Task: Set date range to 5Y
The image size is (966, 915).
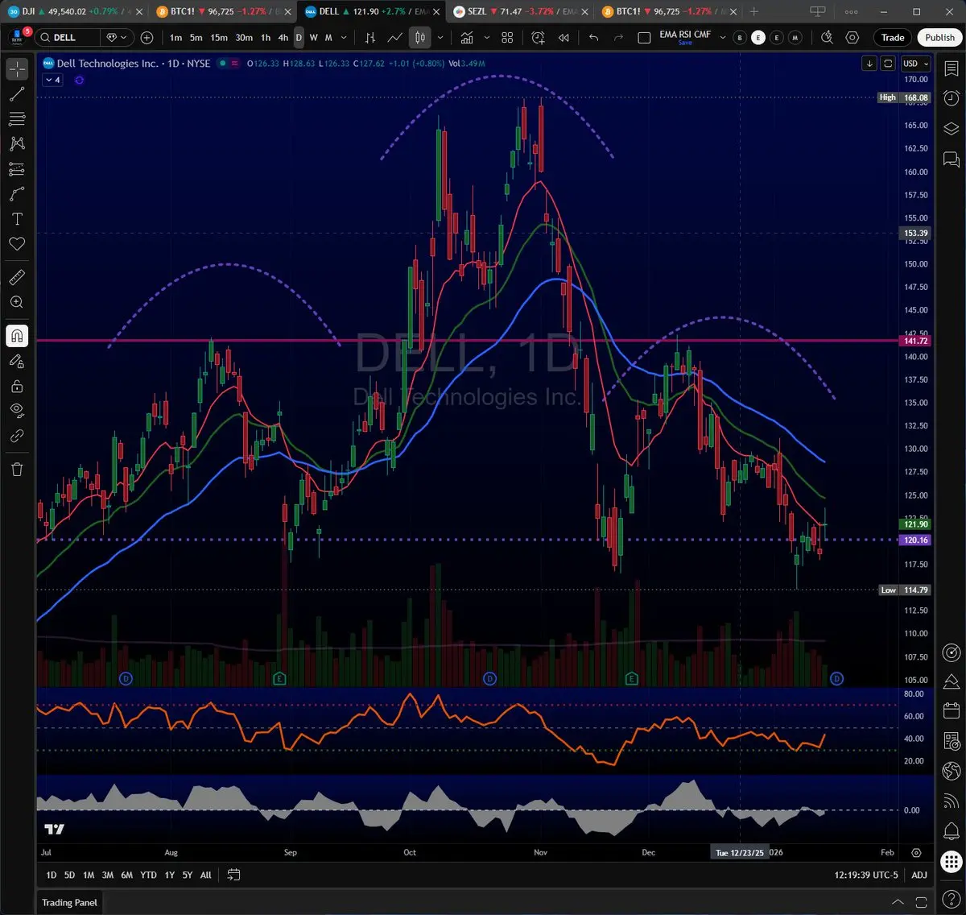Action: pyautogui.click(x=187, y=875)
